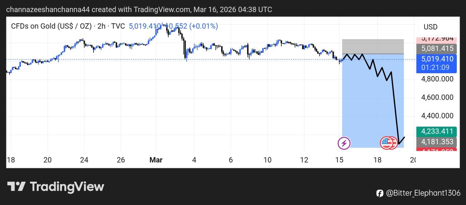Screen dimensions: 466x205
Task: Click the 5,081.415 gray price label
Action: (x=437, y=48)
